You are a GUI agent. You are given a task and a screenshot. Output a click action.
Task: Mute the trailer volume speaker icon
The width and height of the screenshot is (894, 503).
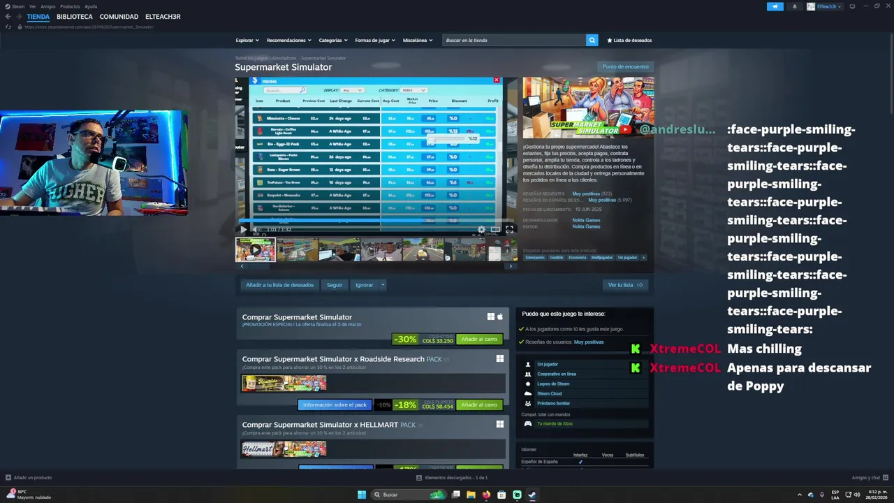tap(256, 229)
